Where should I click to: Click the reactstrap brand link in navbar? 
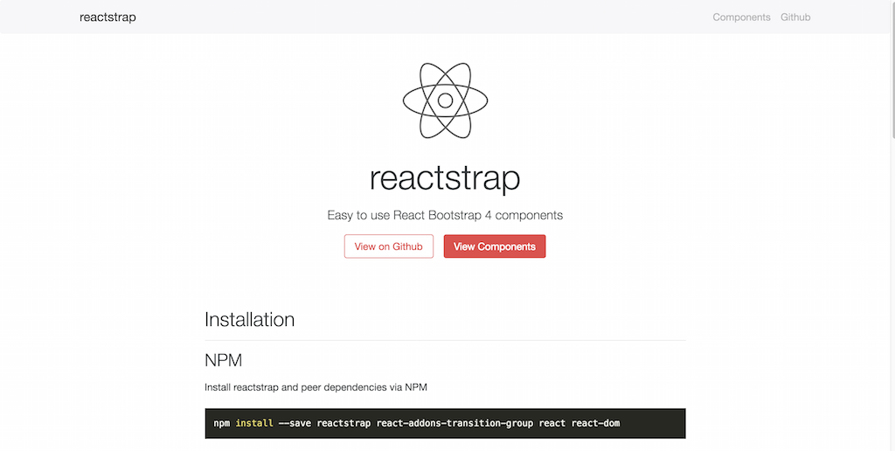click(x=108, y=17)
